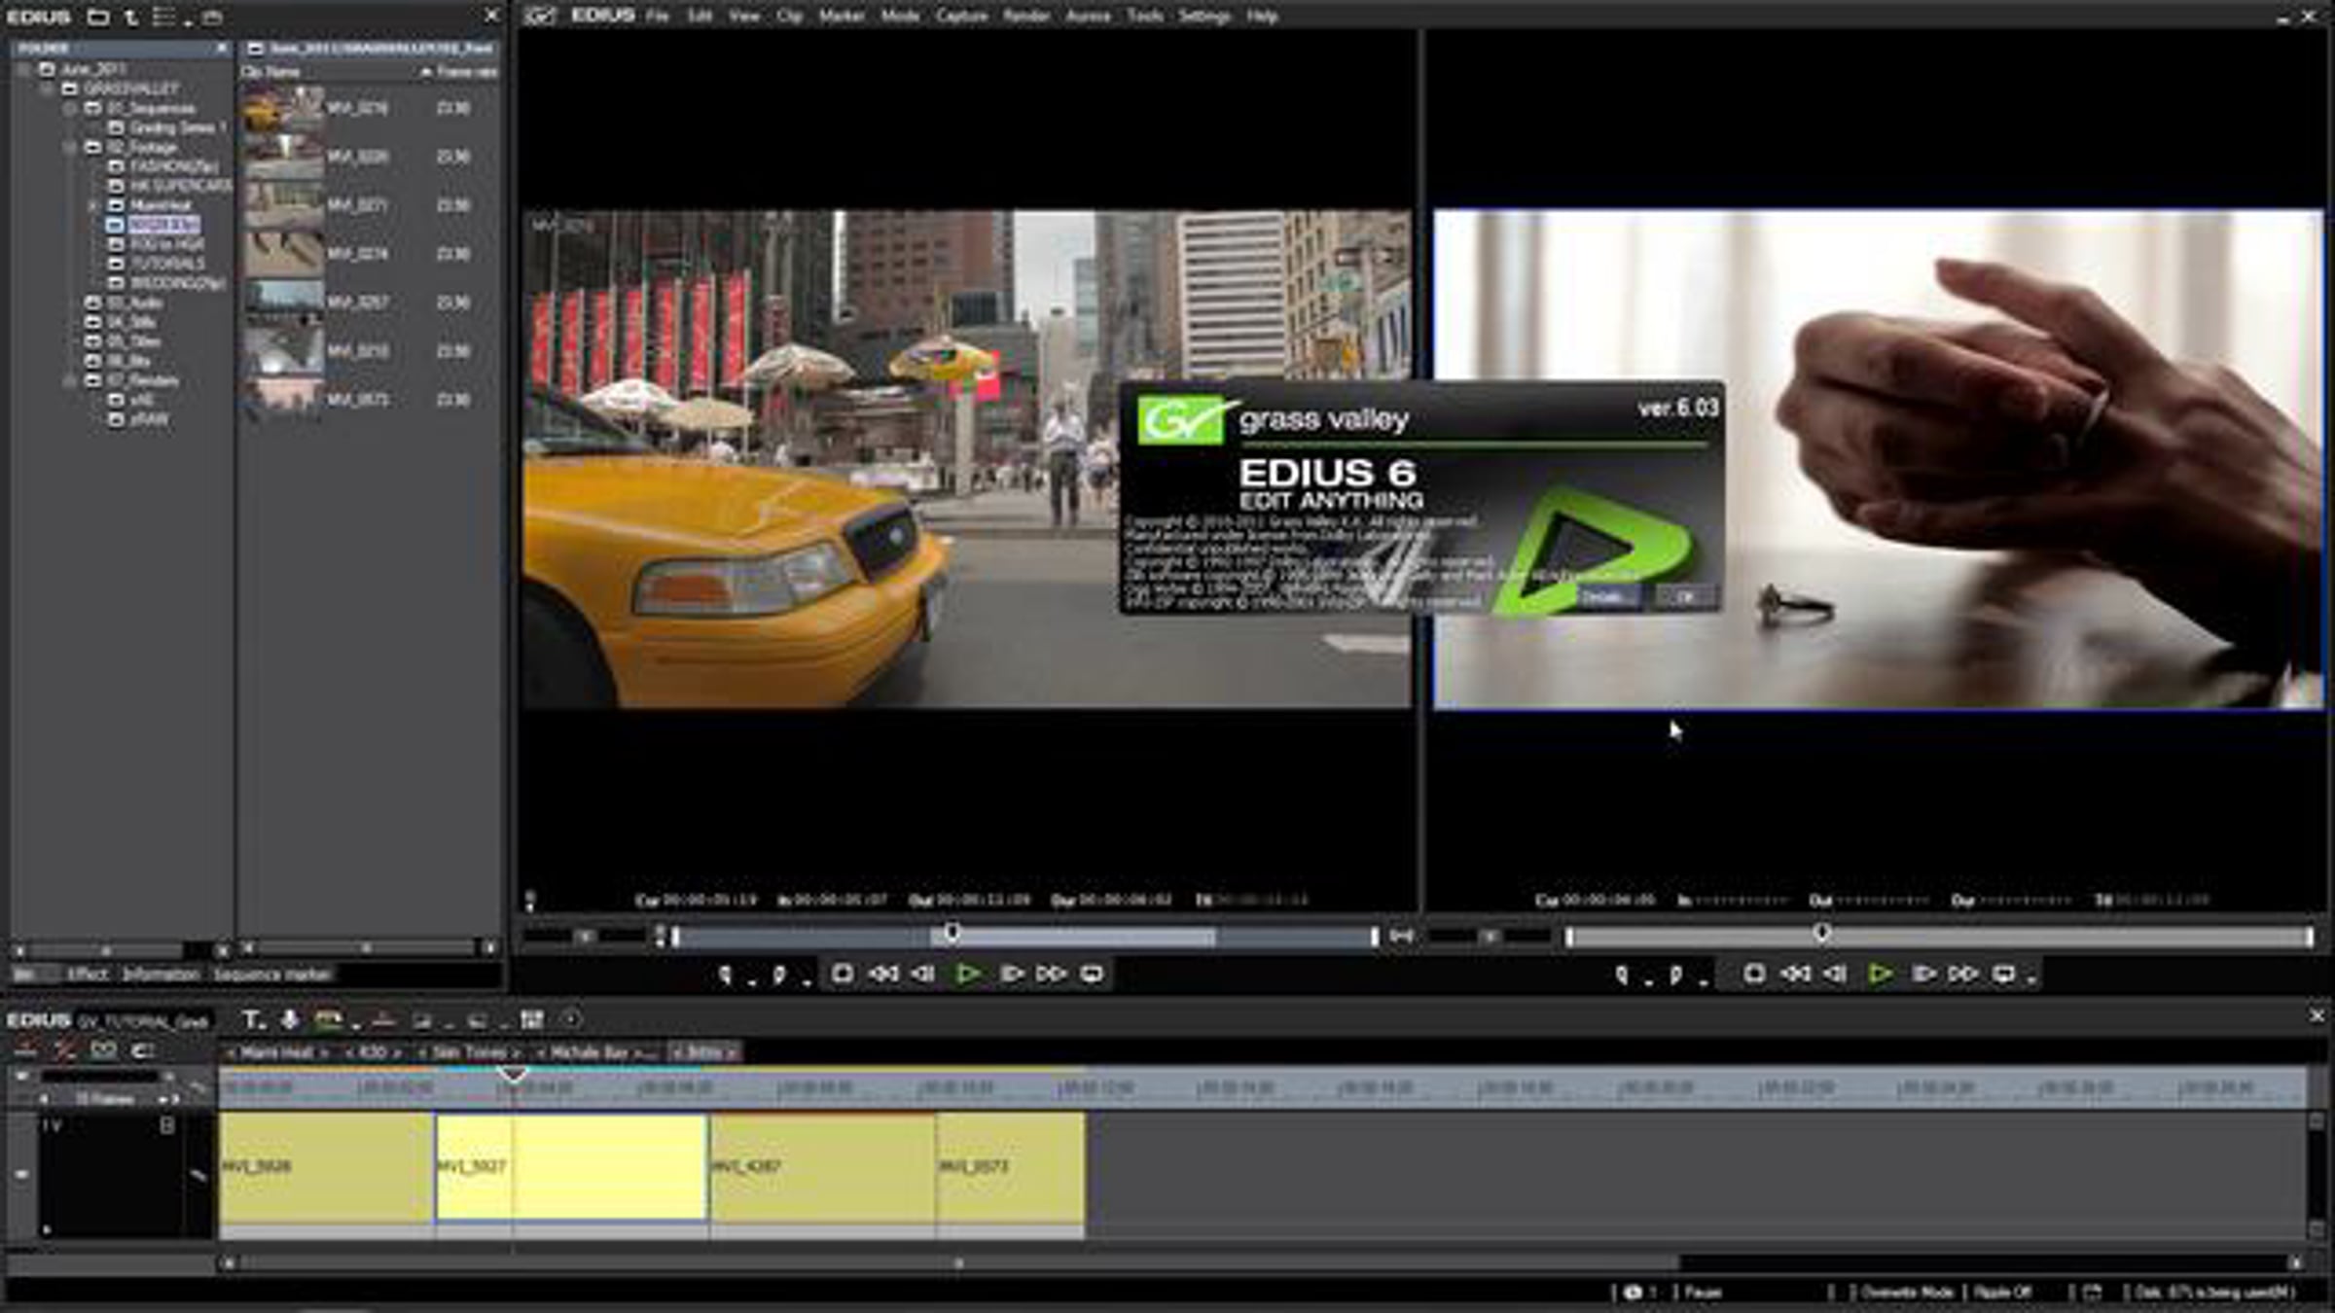Click the circular icon at the timeline toolbar end

(x=571, y=1019)
